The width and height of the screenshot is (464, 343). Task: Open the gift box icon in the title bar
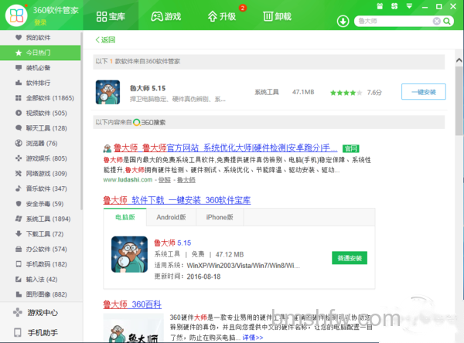(380, 6)
